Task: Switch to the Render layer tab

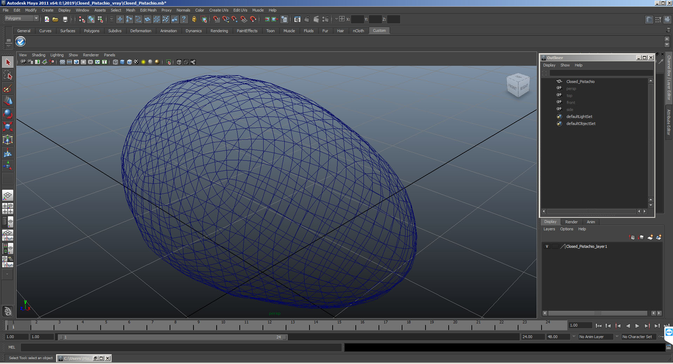Action: click(571, 222)
